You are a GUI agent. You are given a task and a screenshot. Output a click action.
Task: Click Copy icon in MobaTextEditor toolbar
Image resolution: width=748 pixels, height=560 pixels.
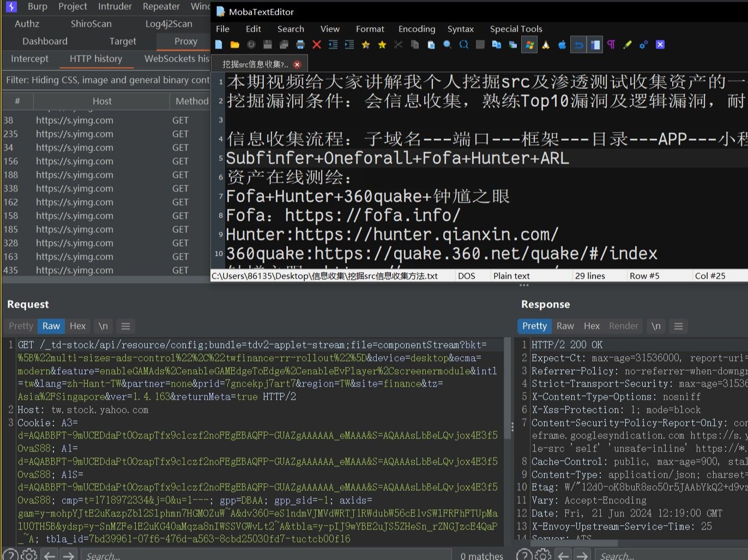[x=415, y=45]
